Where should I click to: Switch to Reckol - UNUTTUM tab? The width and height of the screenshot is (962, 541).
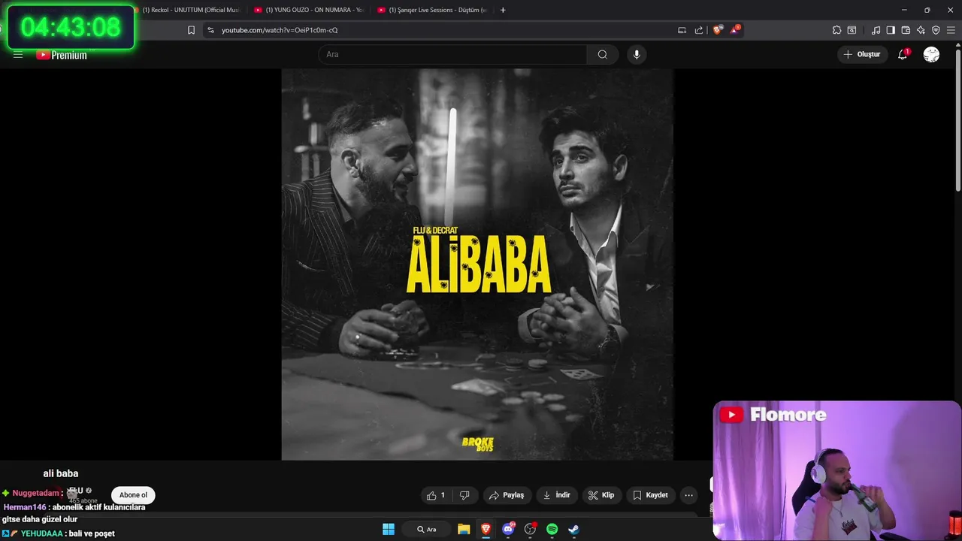coord(191,10)
